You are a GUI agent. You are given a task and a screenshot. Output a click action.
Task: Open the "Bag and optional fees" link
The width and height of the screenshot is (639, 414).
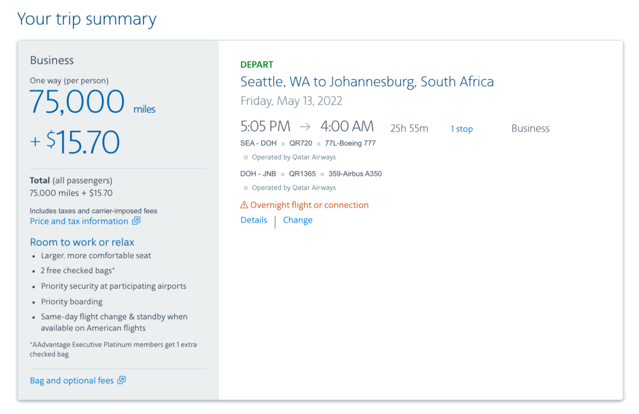pos(71,380)
